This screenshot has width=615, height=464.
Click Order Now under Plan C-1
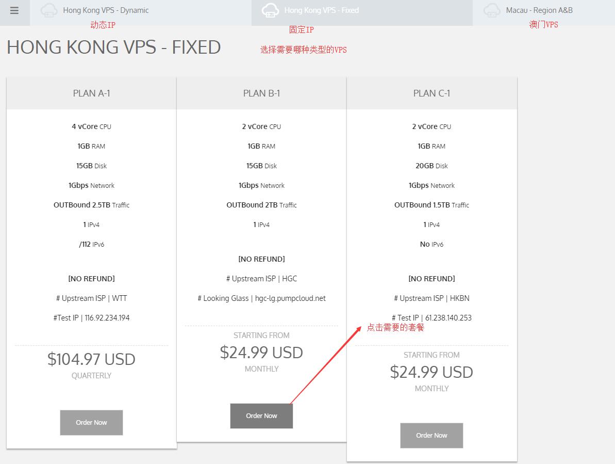(x=431, y=436)
